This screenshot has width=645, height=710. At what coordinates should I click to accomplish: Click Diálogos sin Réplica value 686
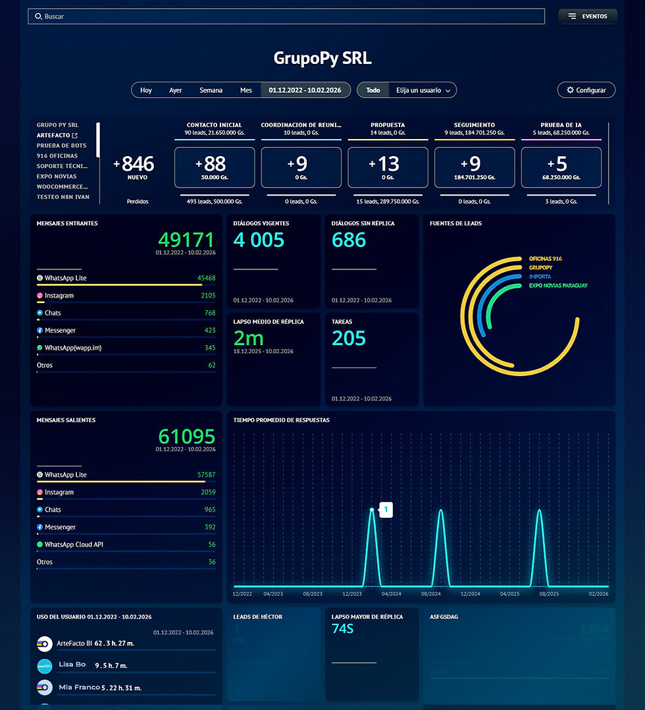pos(349,240)
